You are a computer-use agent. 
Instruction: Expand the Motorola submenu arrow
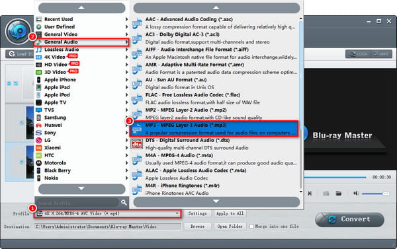tap(126, 163)
